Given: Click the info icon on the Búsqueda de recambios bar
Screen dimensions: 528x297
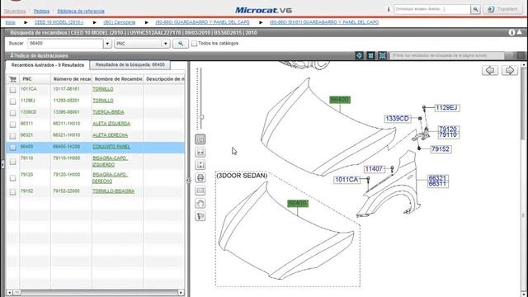Looking at the screenshot, I should pos(511,32).
